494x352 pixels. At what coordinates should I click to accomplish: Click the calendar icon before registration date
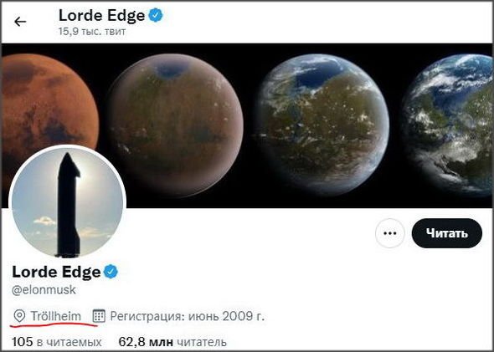click(x=99, y=316)
